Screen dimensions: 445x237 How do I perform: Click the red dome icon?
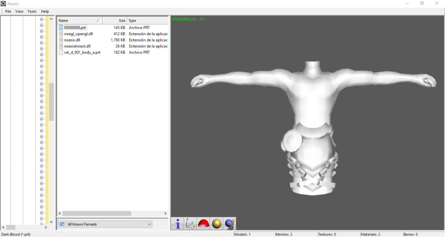[x=203, y=224]
